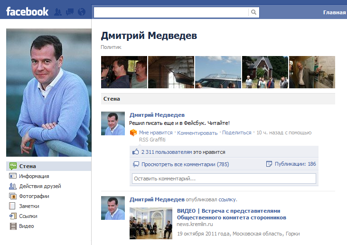Screen dimensions: 347x245
Task: Click Главная in the top navigation
Action: [x=334, y=12]
